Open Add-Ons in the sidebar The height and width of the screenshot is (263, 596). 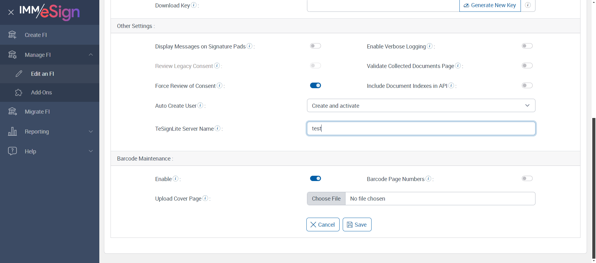tap(41, 93)
